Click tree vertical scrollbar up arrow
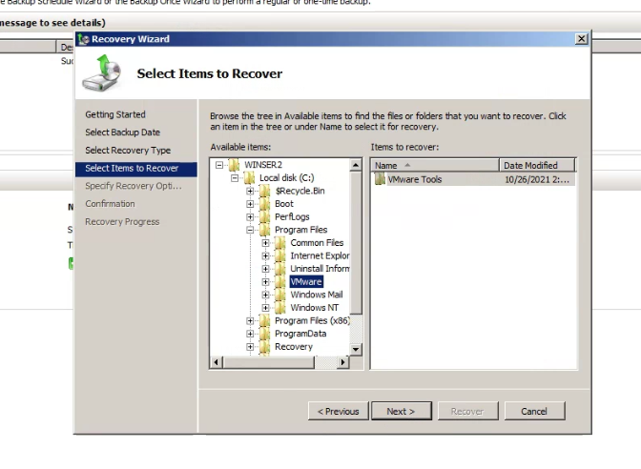Viewport: 641px width, 469px height. coord(356,165)
